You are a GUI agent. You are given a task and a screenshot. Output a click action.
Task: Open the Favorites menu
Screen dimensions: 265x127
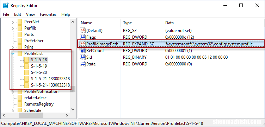click(48, 14)
